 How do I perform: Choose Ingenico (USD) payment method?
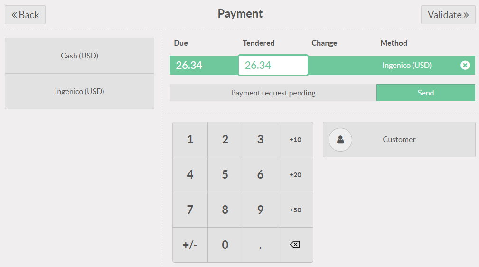[x=79, y=91]
